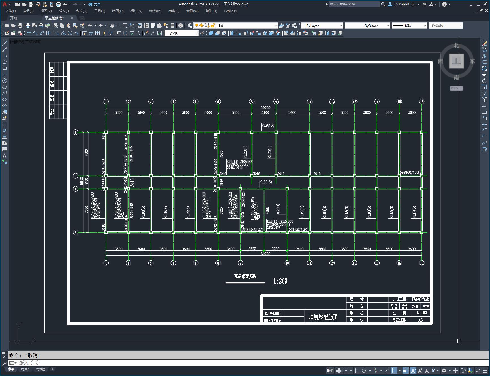Image resolution: width=490 pixels, height=376 pixels.
Task: Toggle Polar Tracking in status bar
Action: click(364, 370)
